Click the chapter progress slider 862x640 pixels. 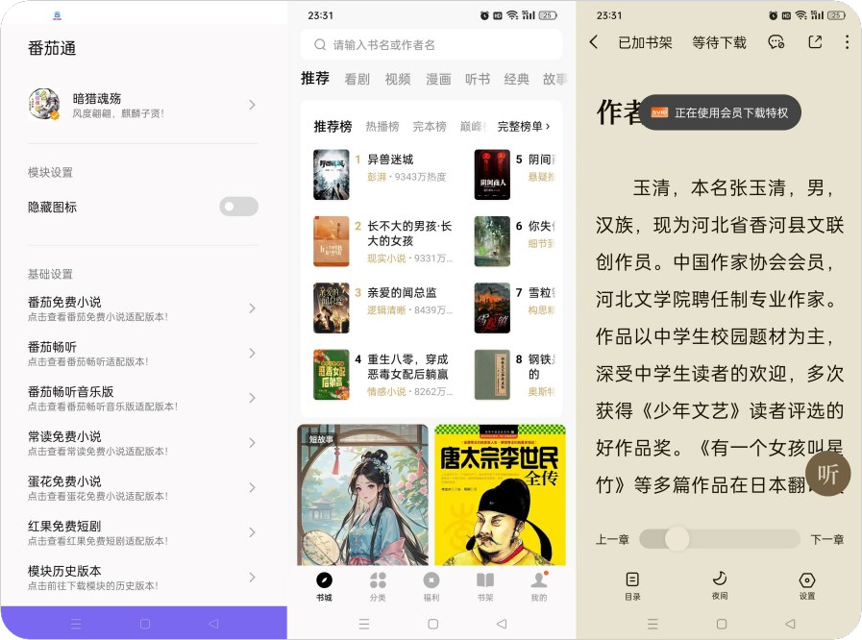[719, 539]
